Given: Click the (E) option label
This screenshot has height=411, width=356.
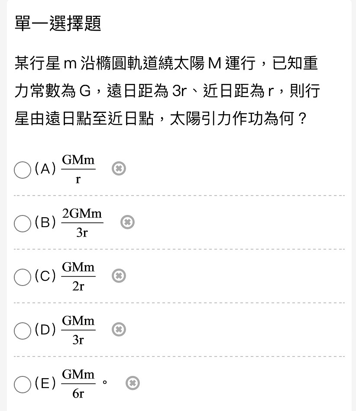Looking at the screenshot, I should tap(45, 383).
